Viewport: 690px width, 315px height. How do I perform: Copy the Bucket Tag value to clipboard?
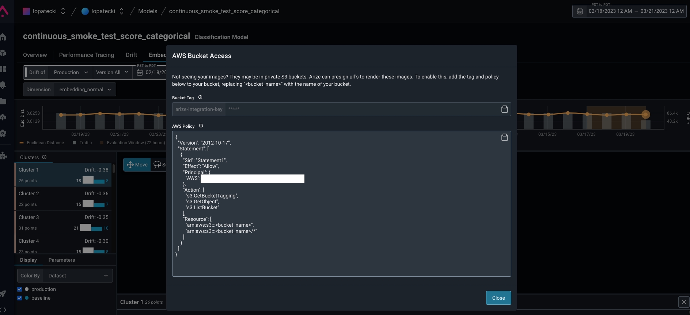tap(504, 109)
